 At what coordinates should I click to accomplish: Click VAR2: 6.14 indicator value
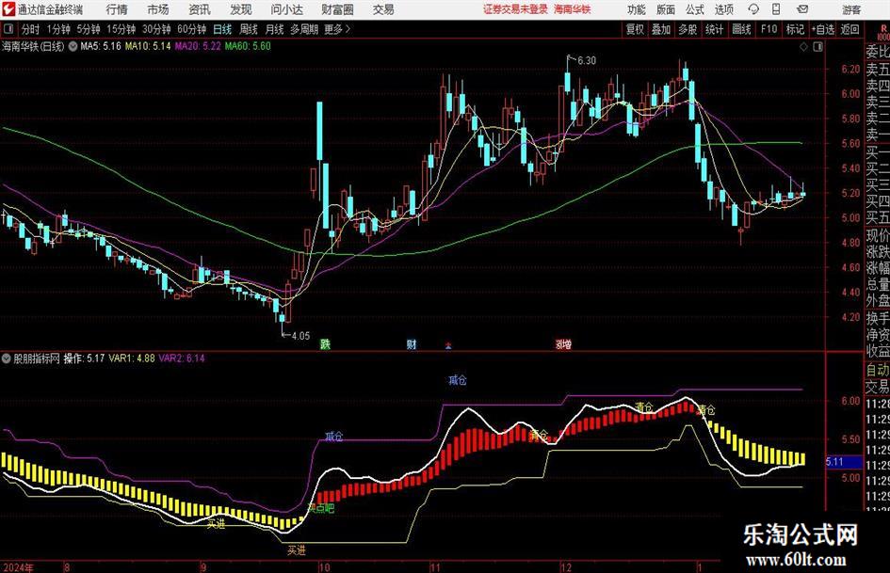pos(182,358)
